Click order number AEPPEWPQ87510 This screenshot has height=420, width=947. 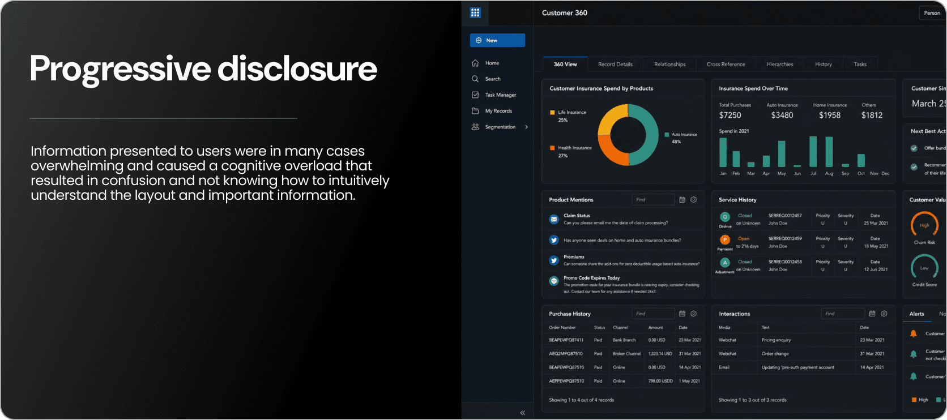click(x=566, y=381)
